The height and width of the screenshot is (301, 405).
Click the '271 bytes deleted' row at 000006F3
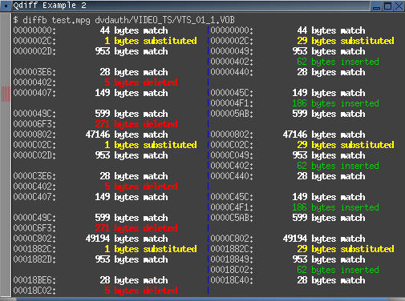click(x=95, y=124)
